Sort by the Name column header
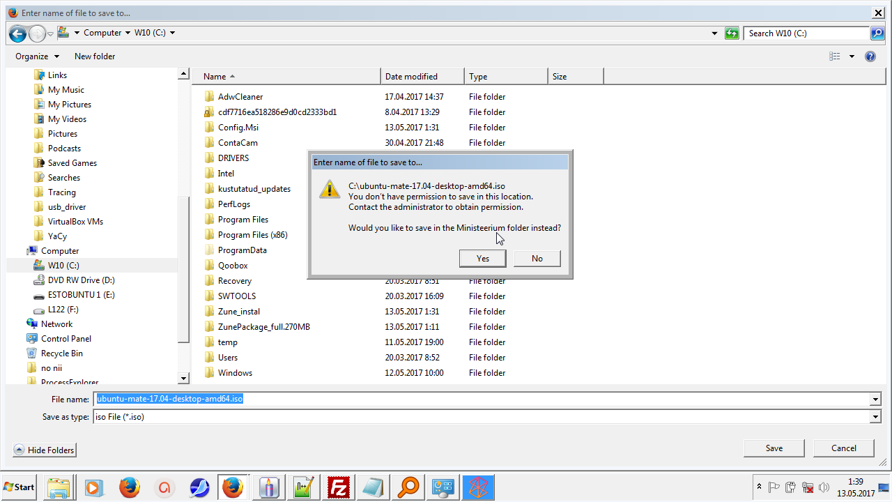892x502 pixels. click(287, 77)
